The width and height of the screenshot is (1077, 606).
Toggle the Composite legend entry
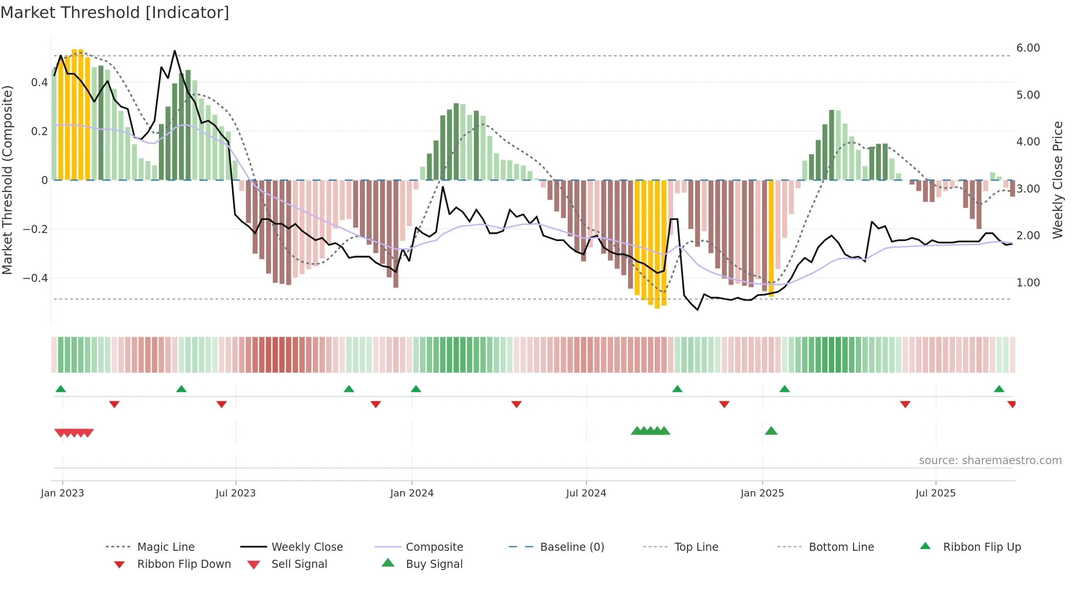click(x=419, y=547)
